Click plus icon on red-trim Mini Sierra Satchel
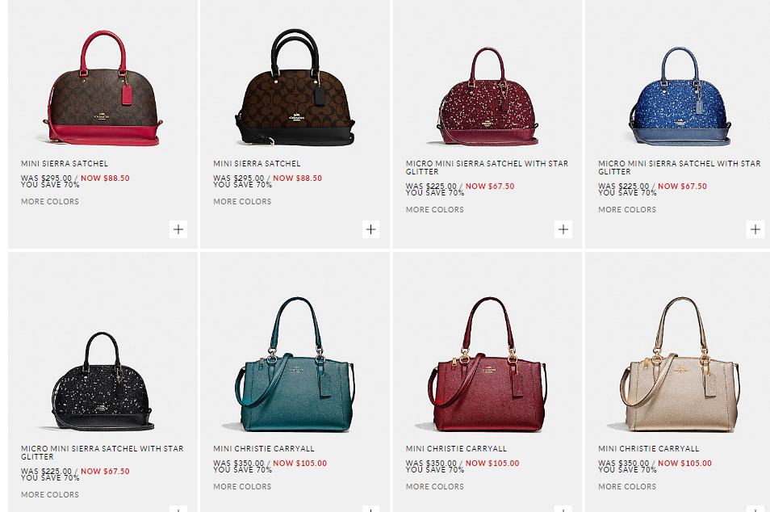The width and height of the screenshot is (770, 512). [x=178, y=229]
